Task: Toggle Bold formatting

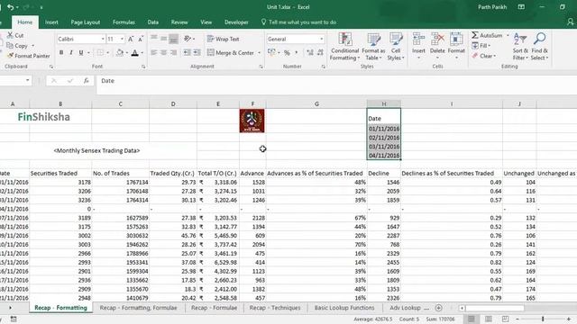Action: point(61,52)
